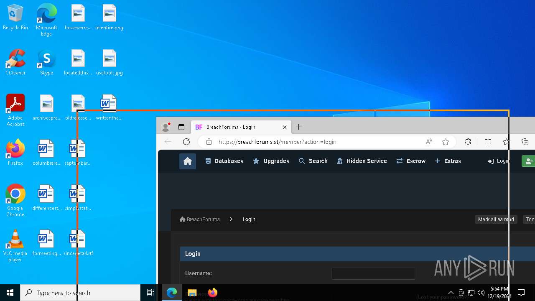Open the taskbar clock and date
This screenshot has width=535, height=301.
[x=499, y=293]
